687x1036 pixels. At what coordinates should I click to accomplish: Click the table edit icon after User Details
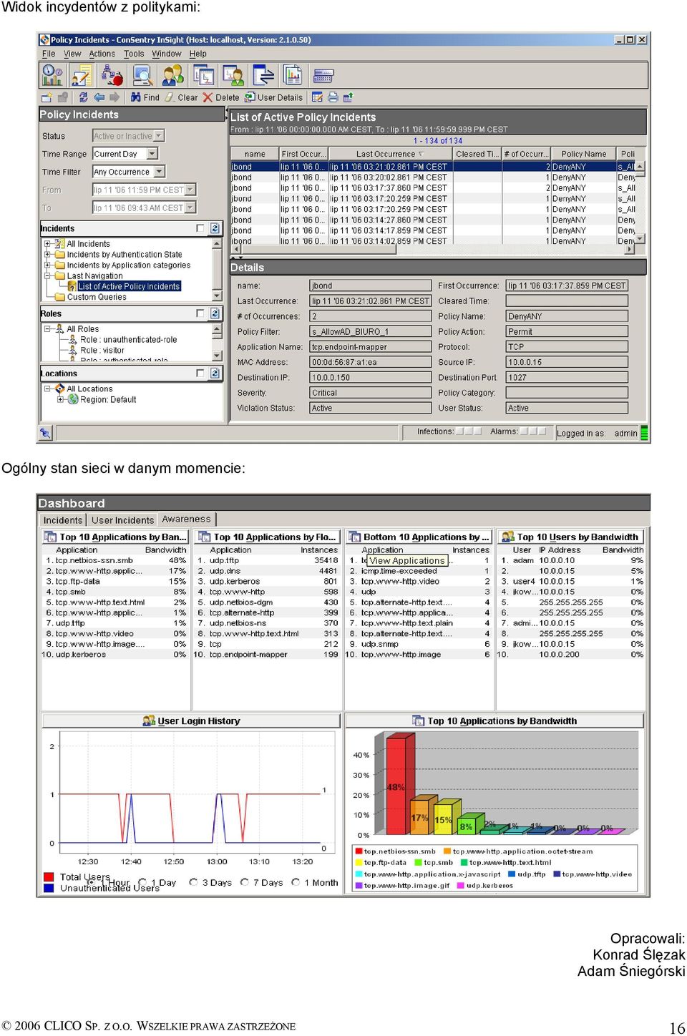(317, 97)
